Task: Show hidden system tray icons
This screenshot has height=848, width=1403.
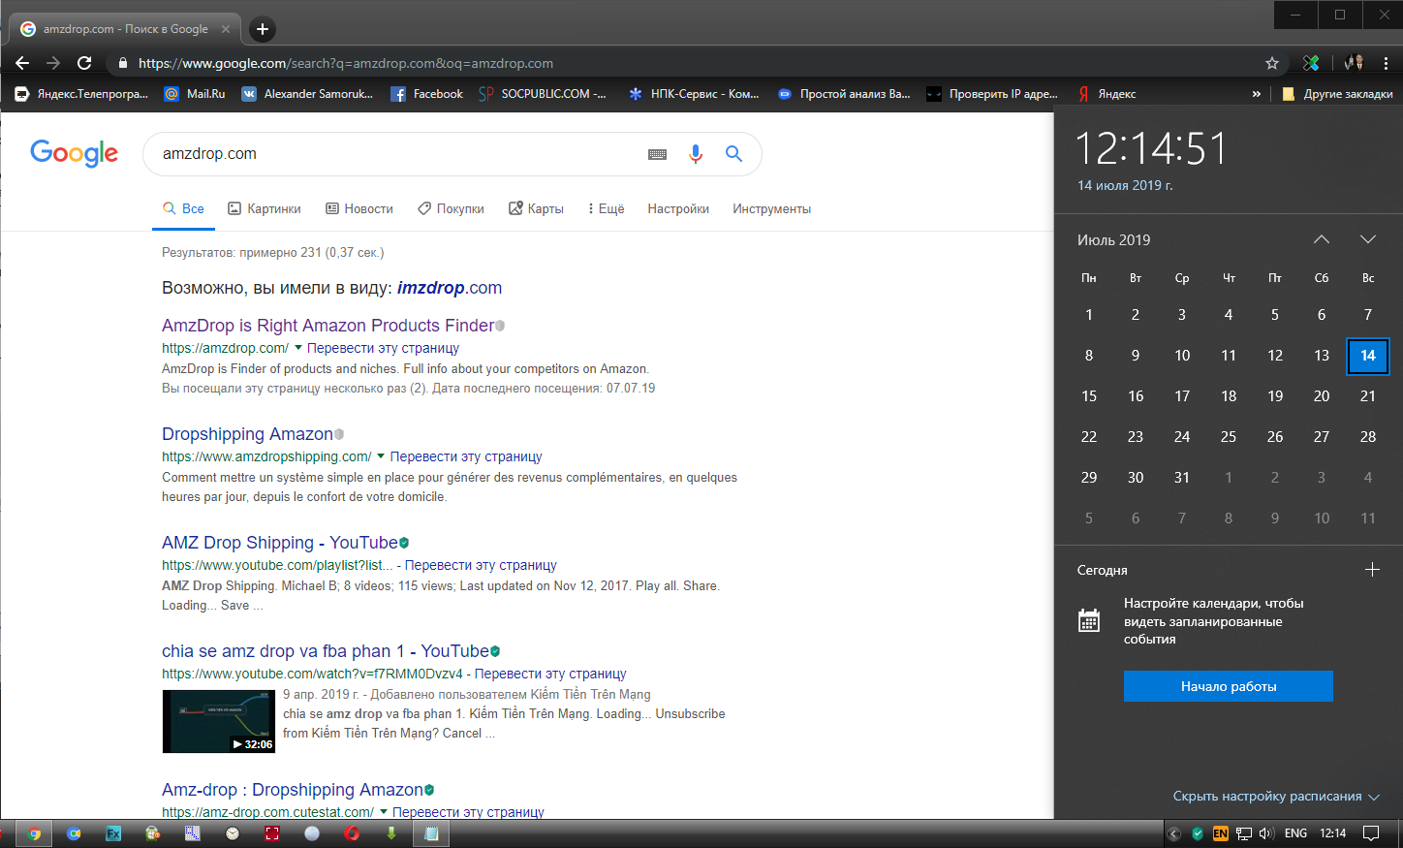Action: 1174,833
